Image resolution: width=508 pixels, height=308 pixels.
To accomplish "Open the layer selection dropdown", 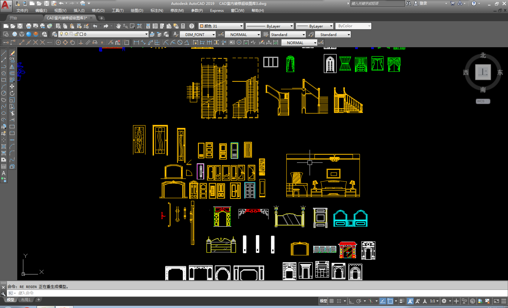I will click(146, 34).
